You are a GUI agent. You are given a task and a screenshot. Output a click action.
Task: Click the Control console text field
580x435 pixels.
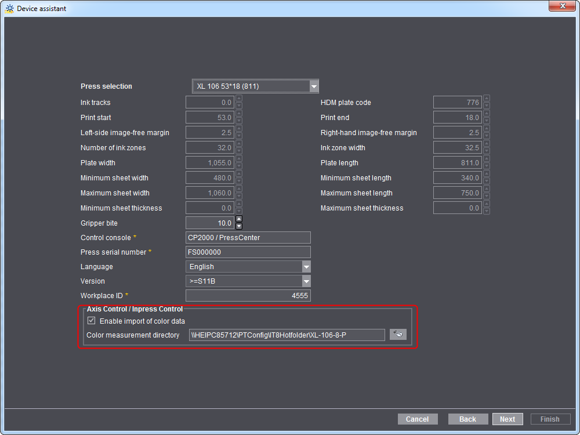[x=248, y=238]
